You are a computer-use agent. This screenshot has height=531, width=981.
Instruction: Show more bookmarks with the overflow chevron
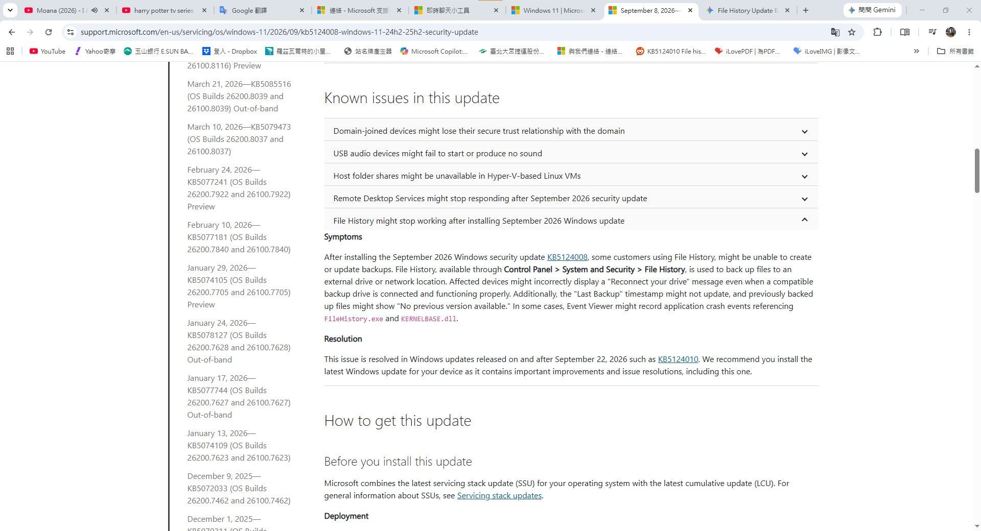pyautogui.click(x=917, y=51)
